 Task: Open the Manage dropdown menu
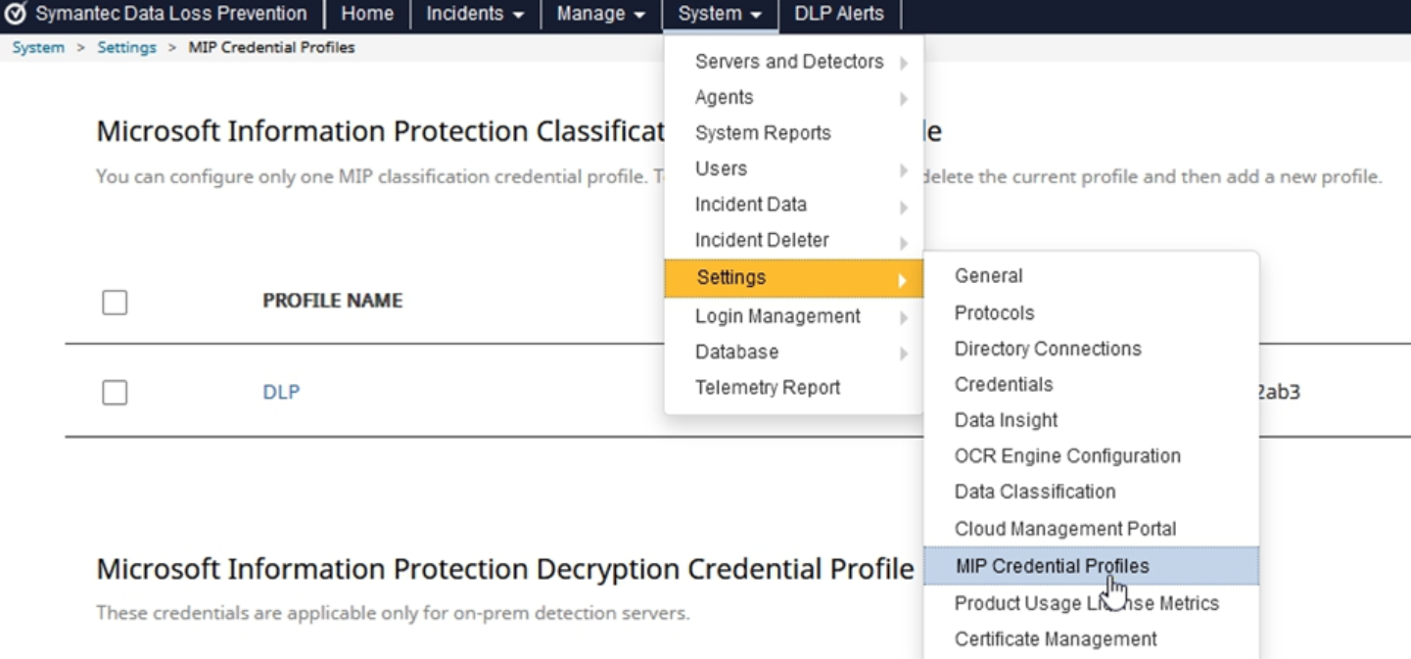tap(601, 14)
